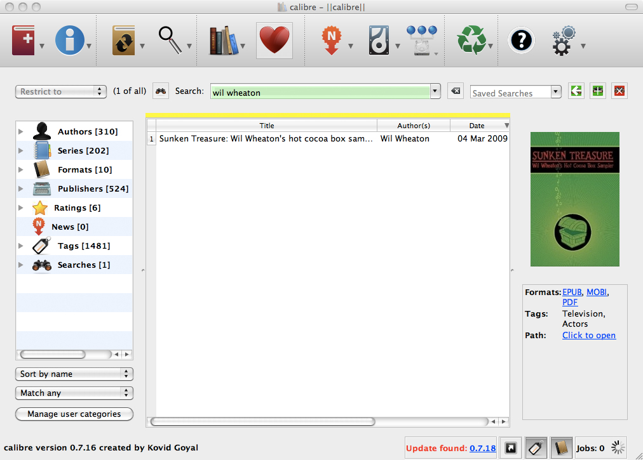Image resolution: width=643 pixels, height=460 pixels.
Task: Open Edit metadata blue info icon
Action: tap(69, 42)
